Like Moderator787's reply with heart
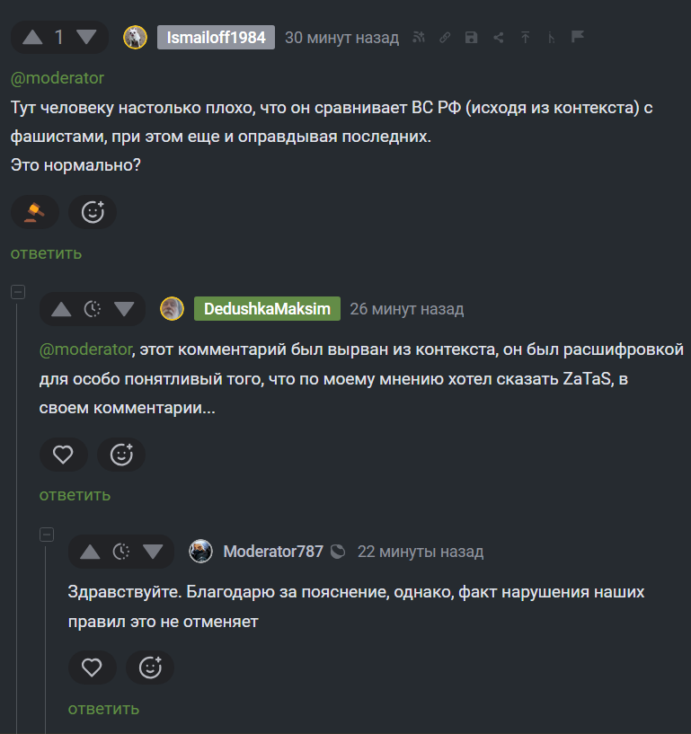 click(x=92, y=668)
